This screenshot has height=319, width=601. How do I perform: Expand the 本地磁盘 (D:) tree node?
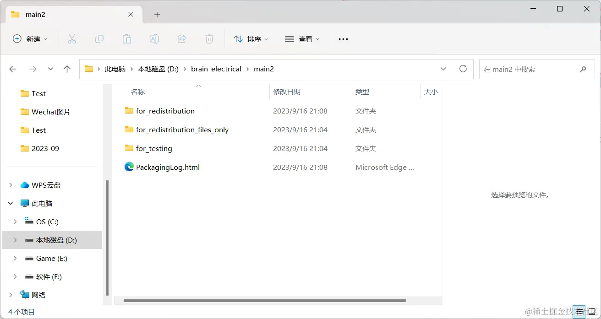click(x=15, y=240)
